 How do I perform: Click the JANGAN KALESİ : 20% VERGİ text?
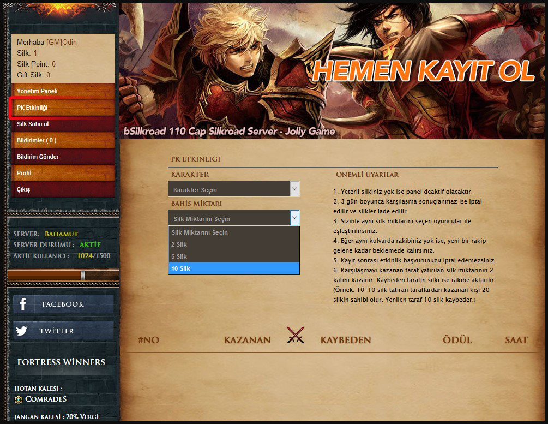[x=56, y=417]
